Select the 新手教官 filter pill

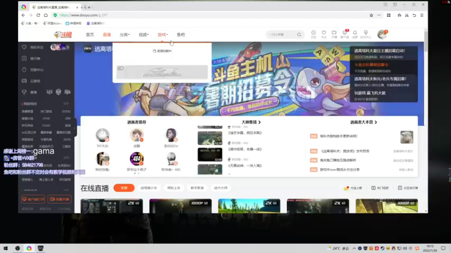197,188
